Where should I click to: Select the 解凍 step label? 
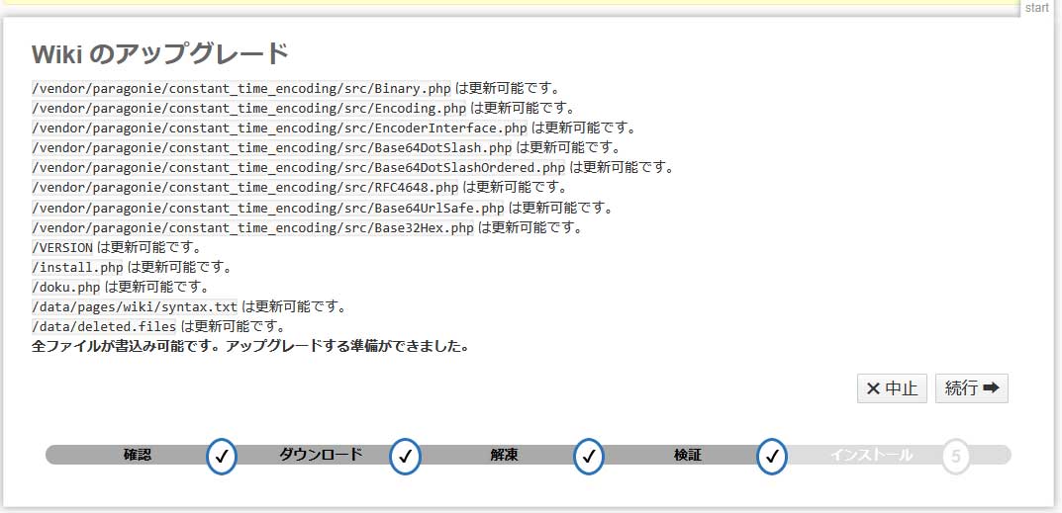point(505,455)
